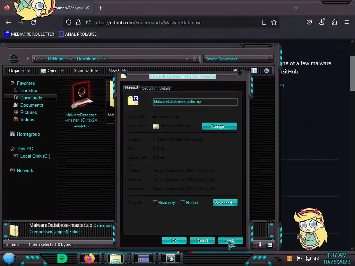Open the tracking protection shield icon
355x266 pixels.
[69, 22]
